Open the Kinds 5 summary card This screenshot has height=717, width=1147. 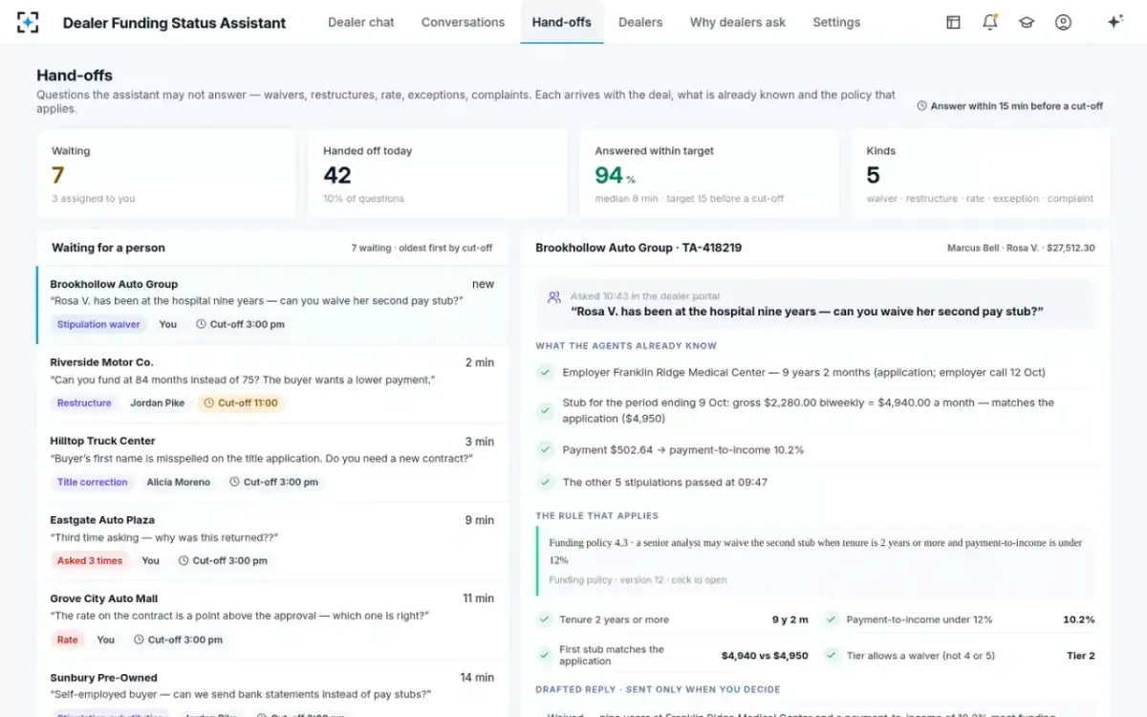tap(981, 173)
